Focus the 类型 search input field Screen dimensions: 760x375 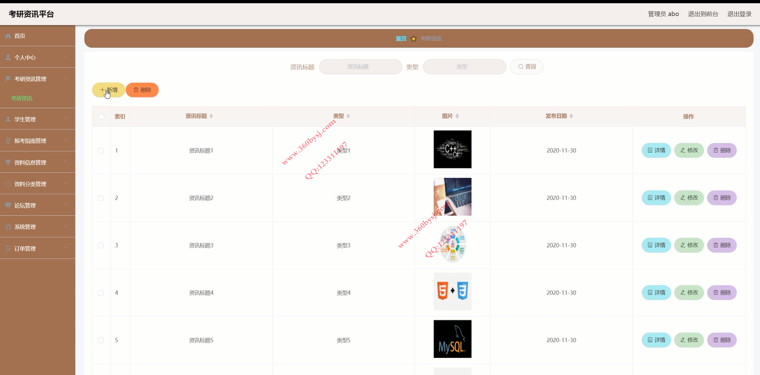tap(465, 67)
